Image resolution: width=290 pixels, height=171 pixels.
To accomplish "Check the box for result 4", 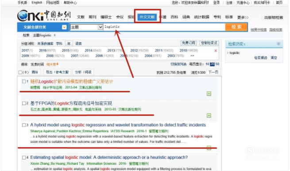I will pyautogui.click(x=24, y=157).
